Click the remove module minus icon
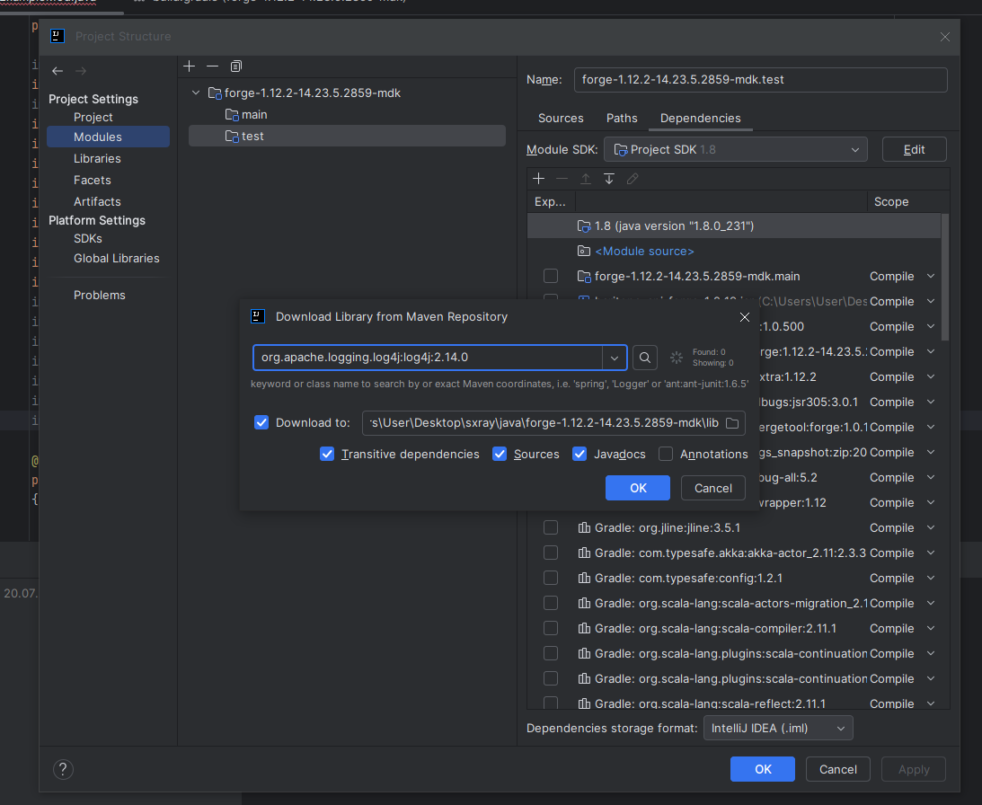The height and width of the screenshot is (805, 982). 212,66
